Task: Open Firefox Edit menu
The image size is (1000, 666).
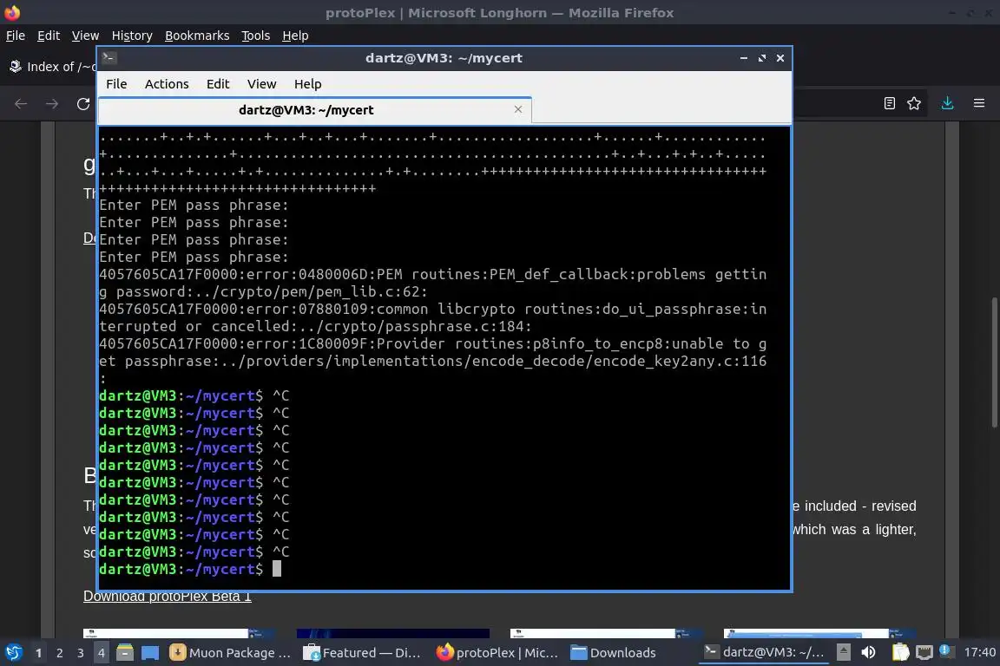Action: (49, 36)
